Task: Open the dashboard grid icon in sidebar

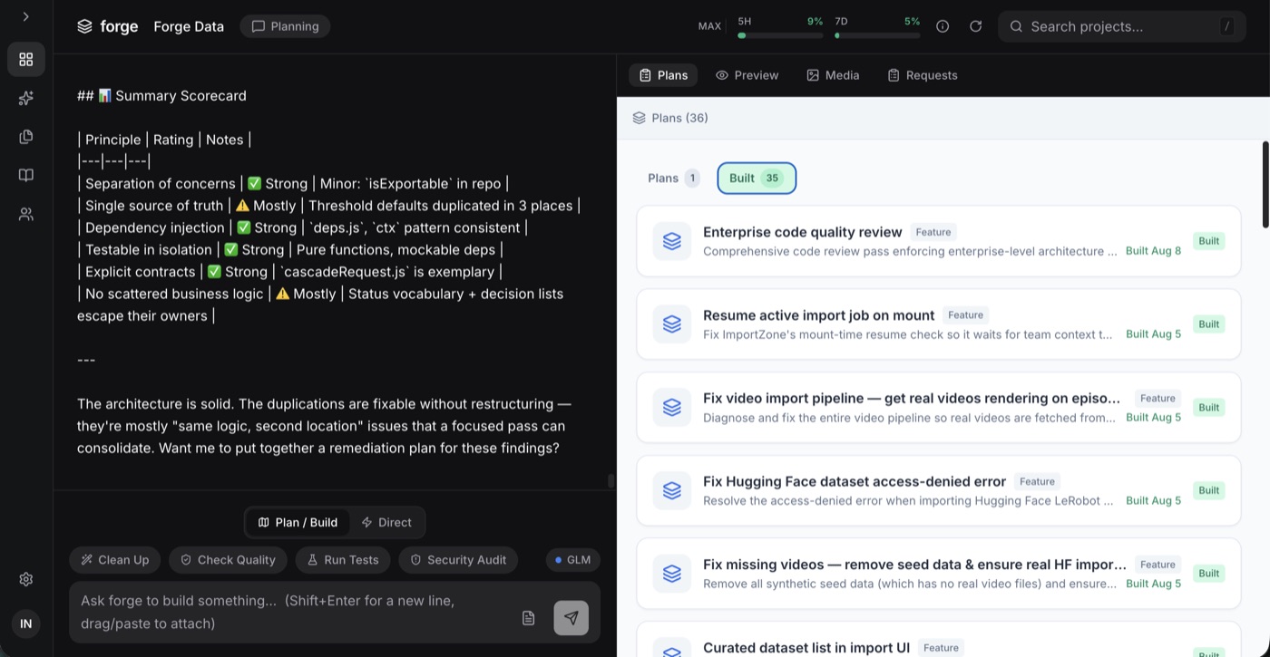Action: tap(26, 59)
